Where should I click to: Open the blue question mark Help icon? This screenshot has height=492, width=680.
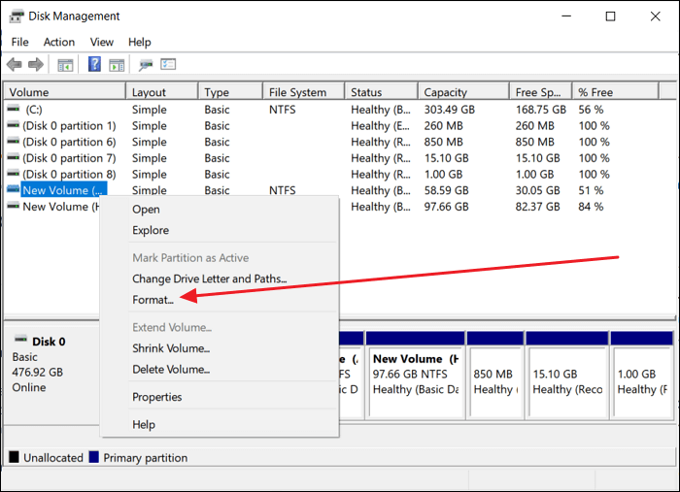[94, 64]
